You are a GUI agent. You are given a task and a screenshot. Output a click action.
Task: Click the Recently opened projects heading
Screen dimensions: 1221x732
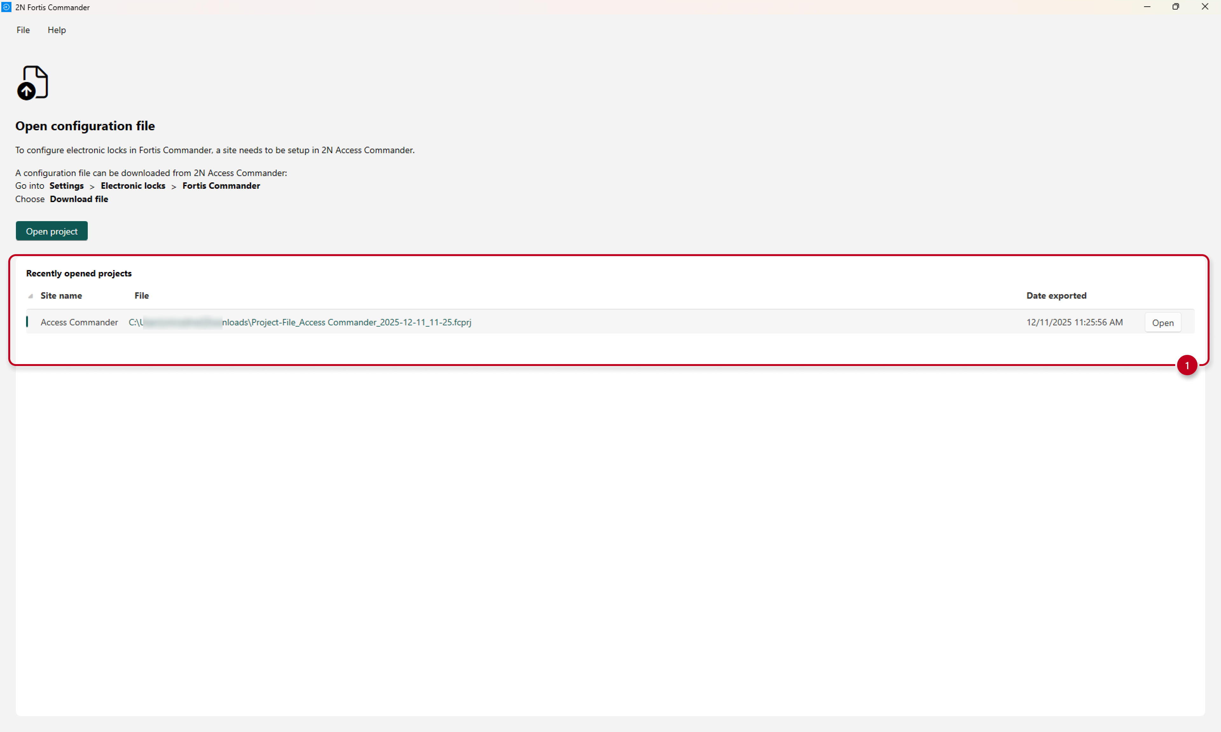pos(79,273)
